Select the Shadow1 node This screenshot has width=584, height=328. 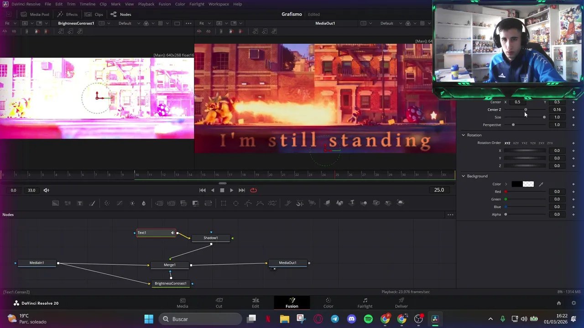pyautogui.click(x=211, y=238)
